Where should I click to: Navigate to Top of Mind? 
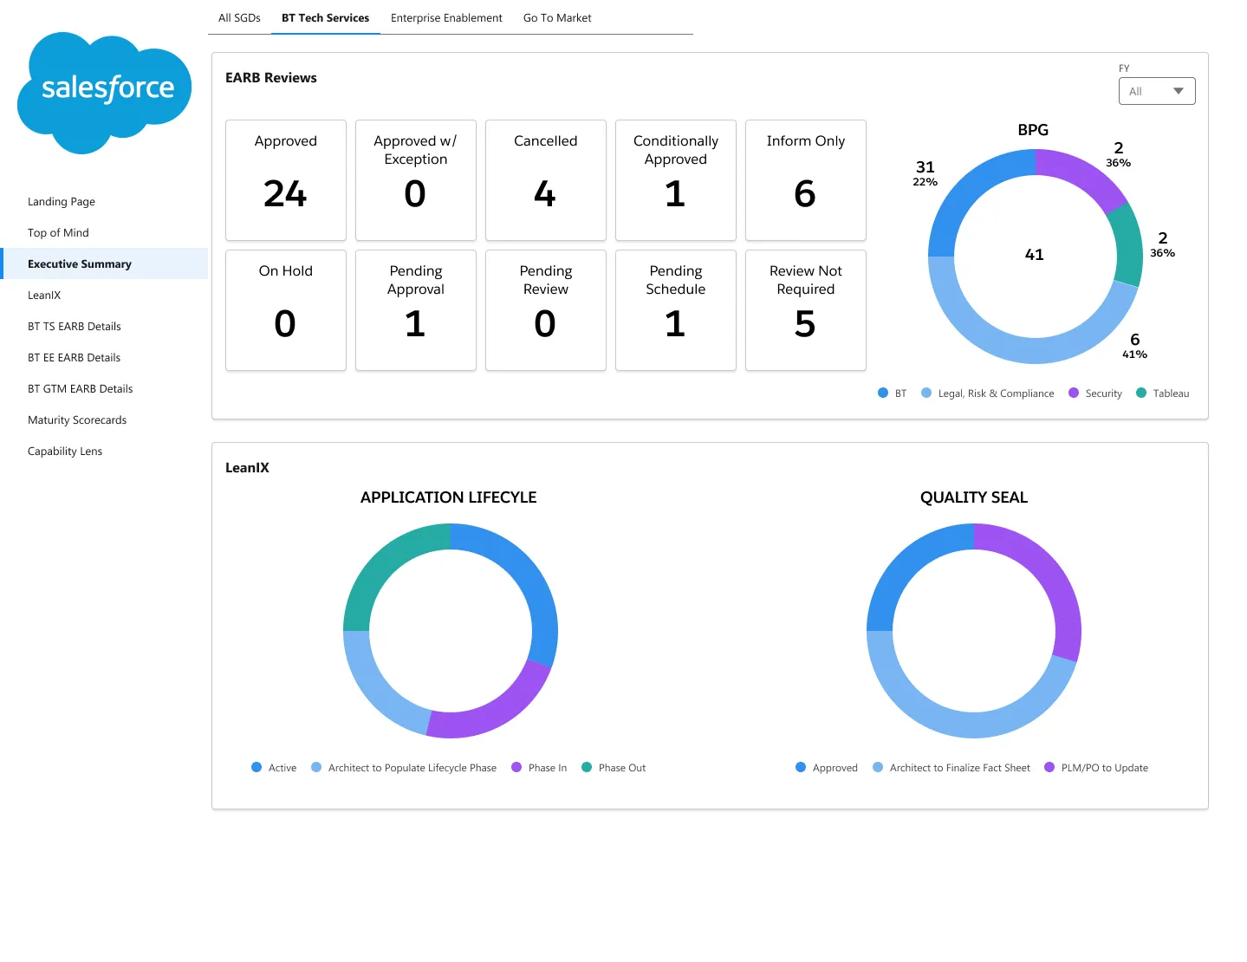coord(104,233)
